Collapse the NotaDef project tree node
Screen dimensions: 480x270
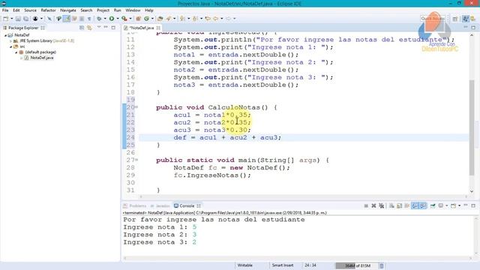click(5, 35)
